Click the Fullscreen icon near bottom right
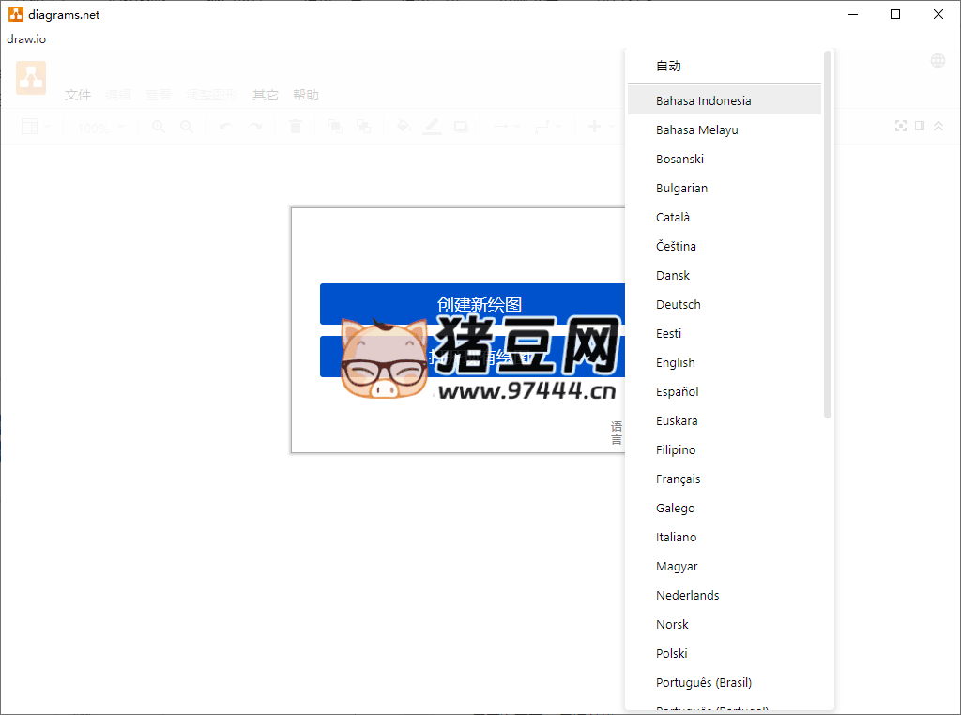Image resolution: width=961 pixels, height=715 pixels. (900, 126)
